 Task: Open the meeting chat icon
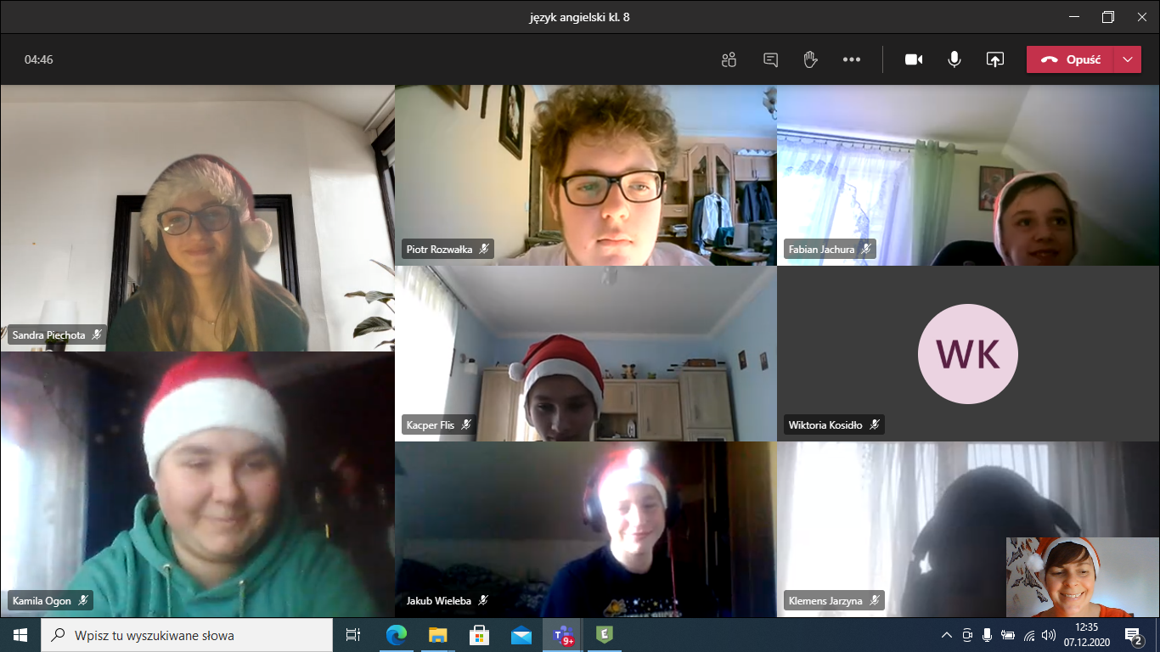click(x=770, y=59)
